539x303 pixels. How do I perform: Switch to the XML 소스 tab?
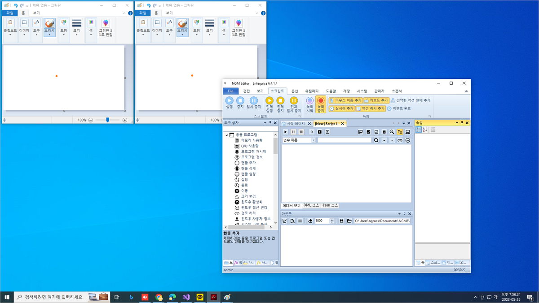[312, 205]
